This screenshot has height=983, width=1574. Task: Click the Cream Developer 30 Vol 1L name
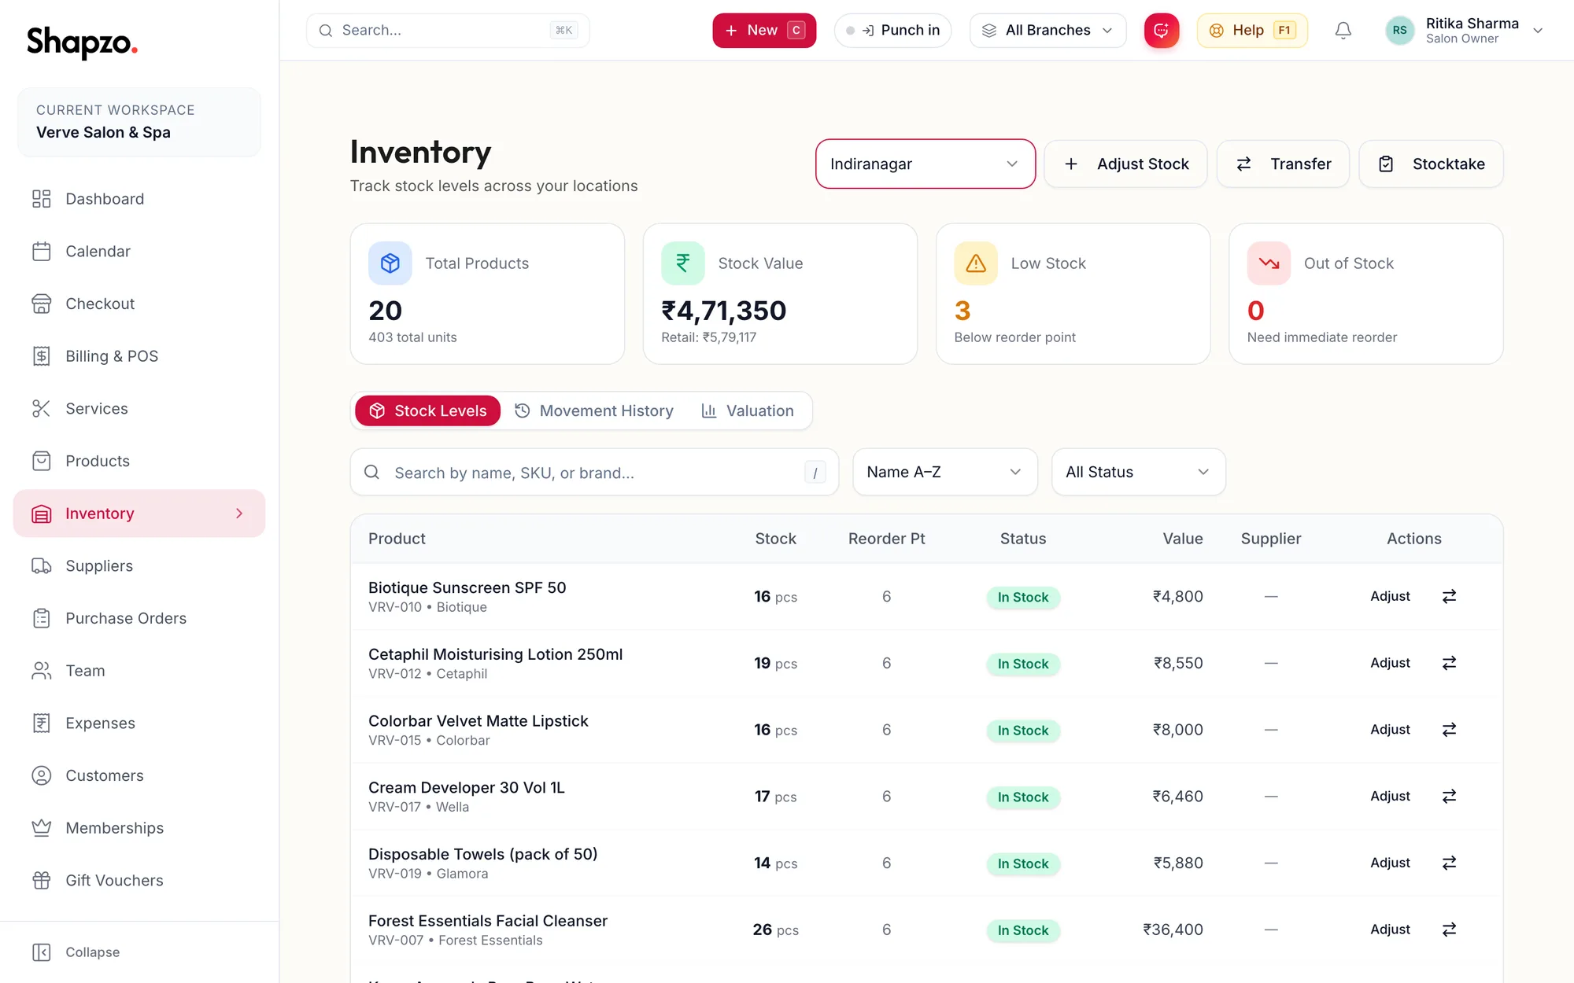467,787
